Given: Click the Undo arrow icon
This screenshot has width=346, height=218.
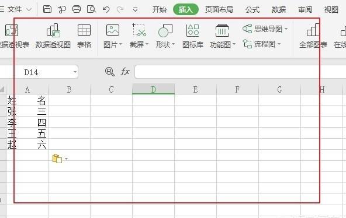Looking at the screenshot, I should click(x=106, y=9).
